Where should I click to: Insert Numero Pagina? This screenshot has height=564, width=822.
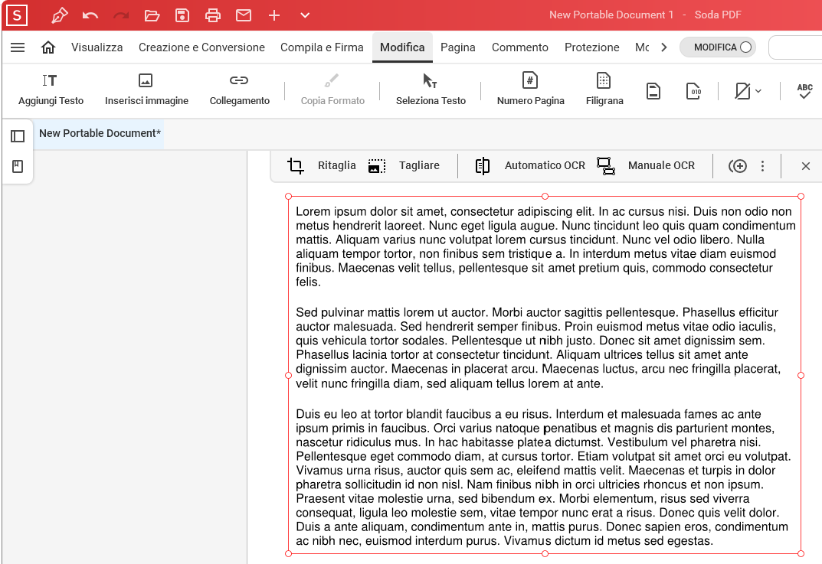click(x=531, y=90)
